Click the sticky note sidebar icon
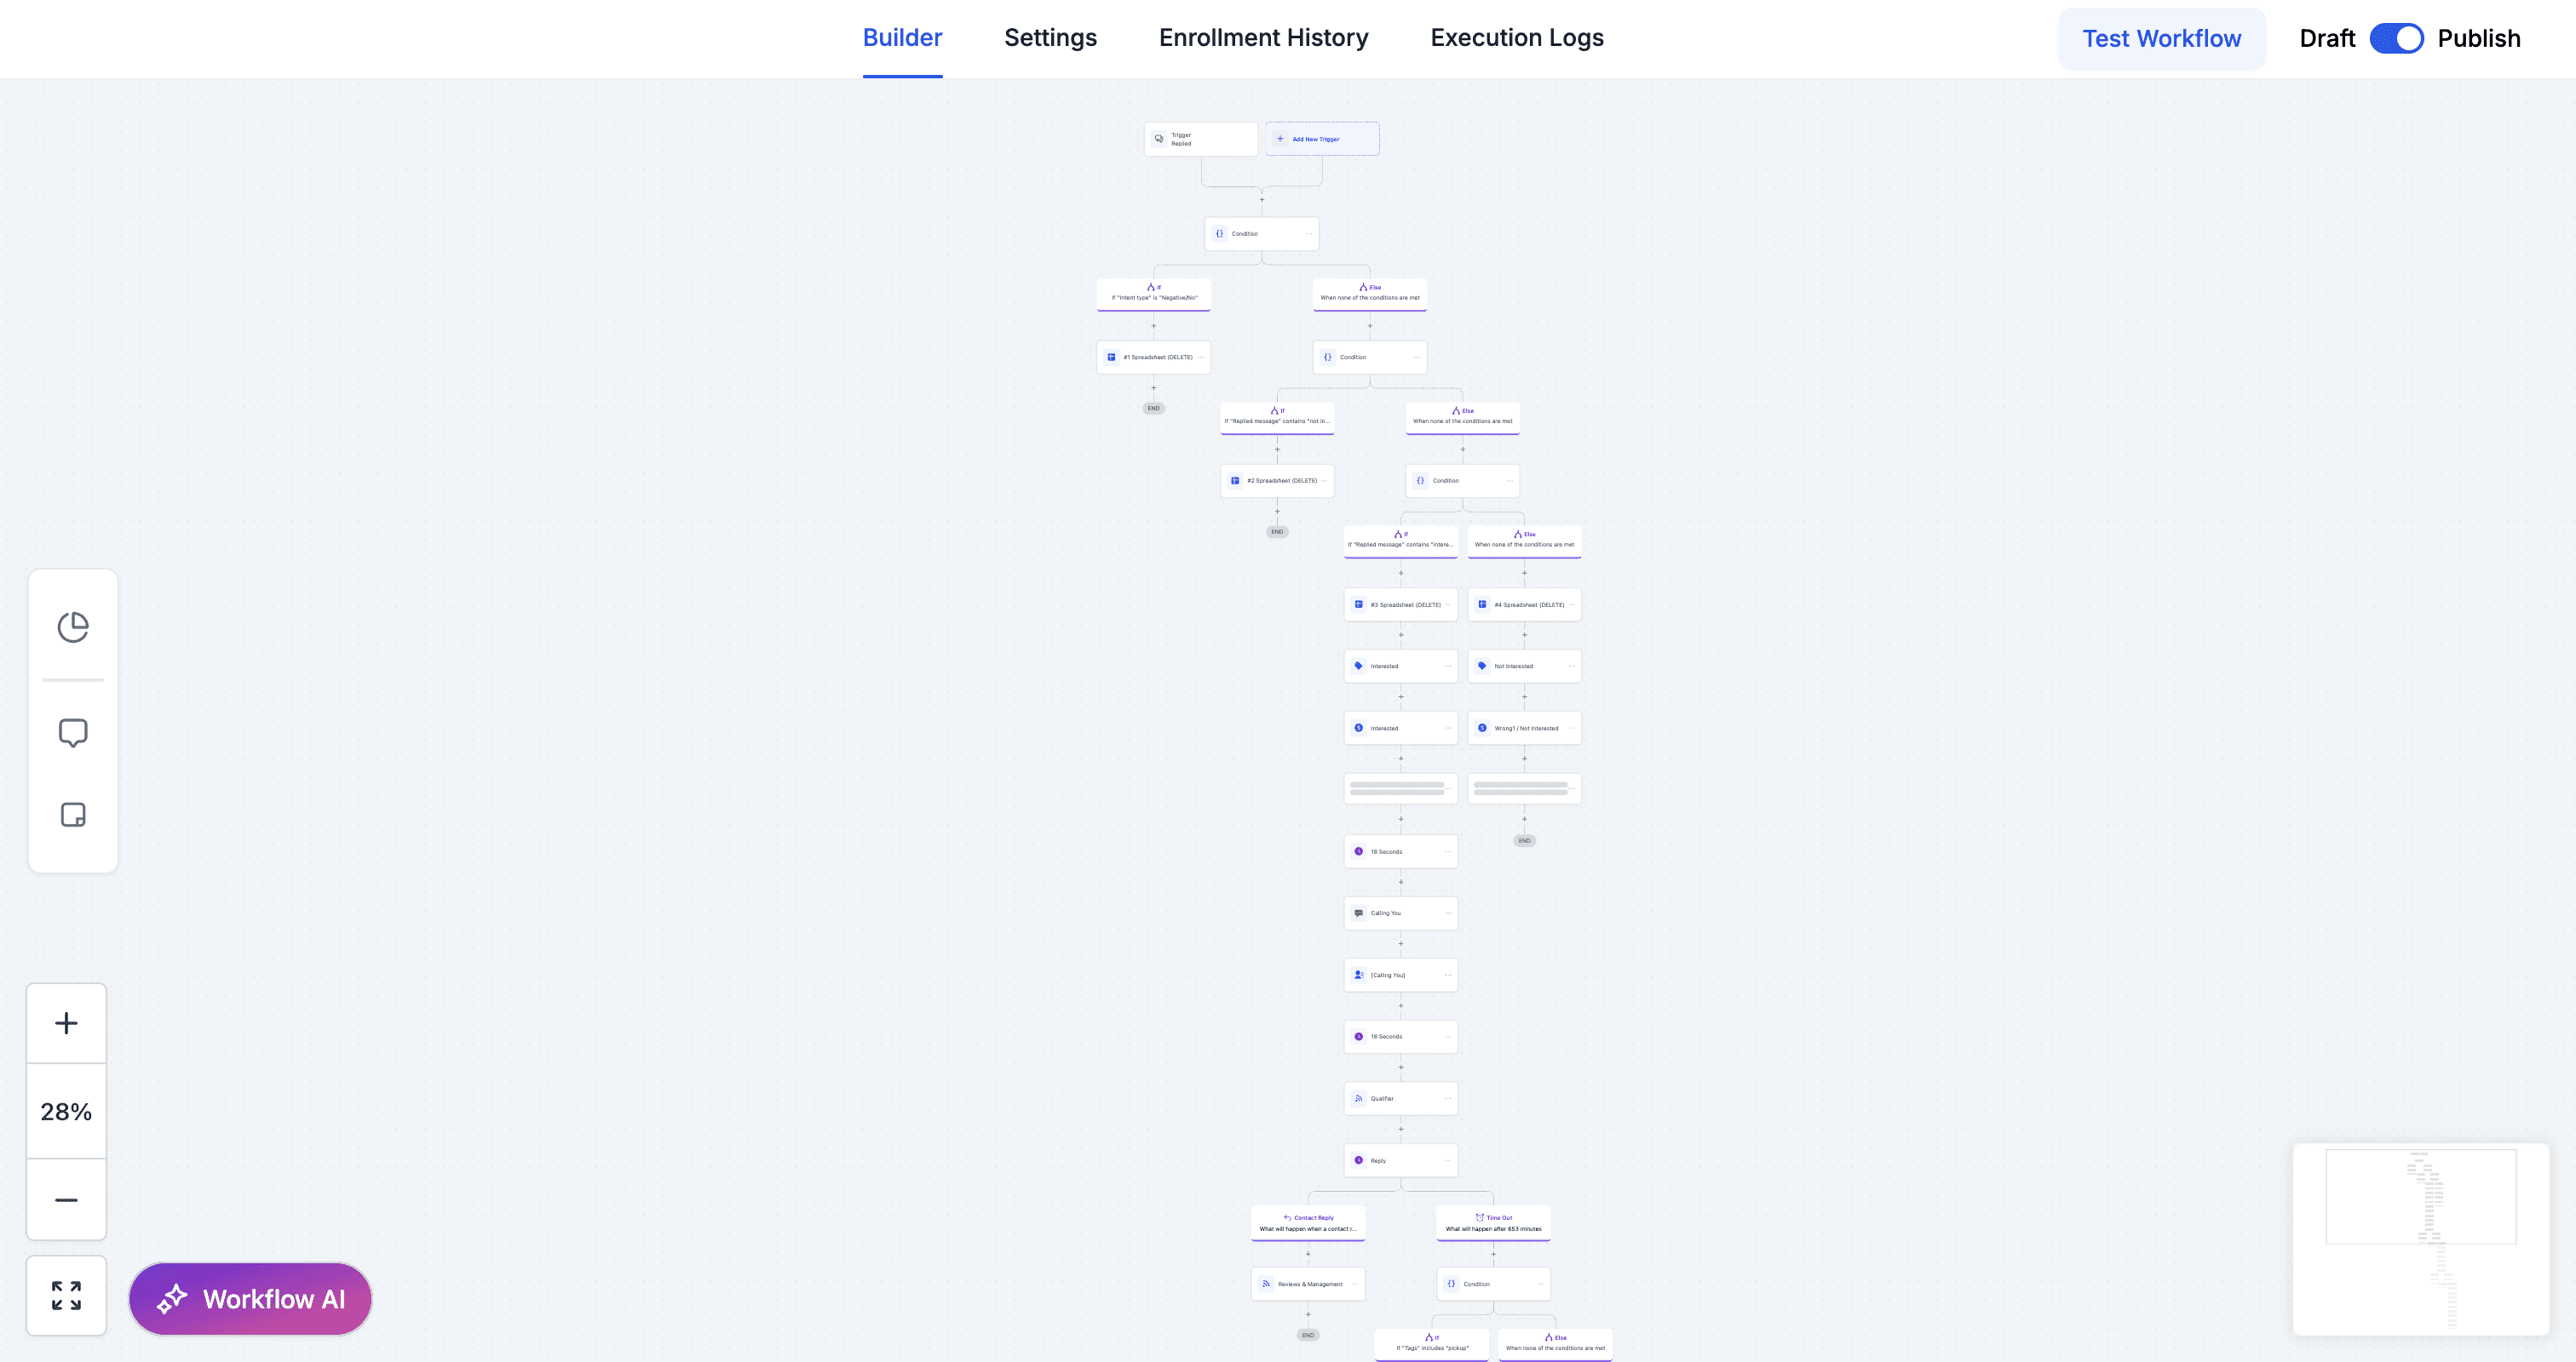The height and width of the screenshot is (1362, 2576). point(73,815)
